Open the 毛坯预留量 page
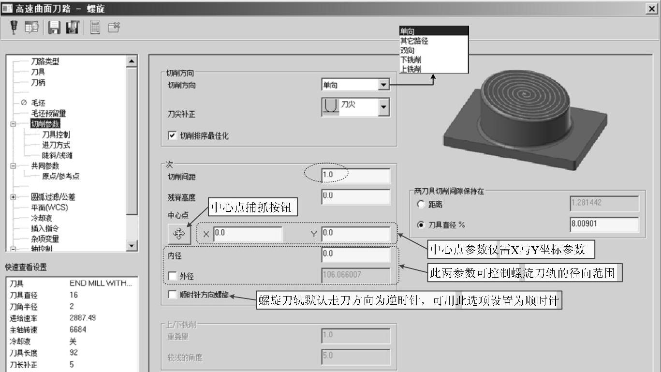Screen dimensions: 661x372 click(48, 113)
